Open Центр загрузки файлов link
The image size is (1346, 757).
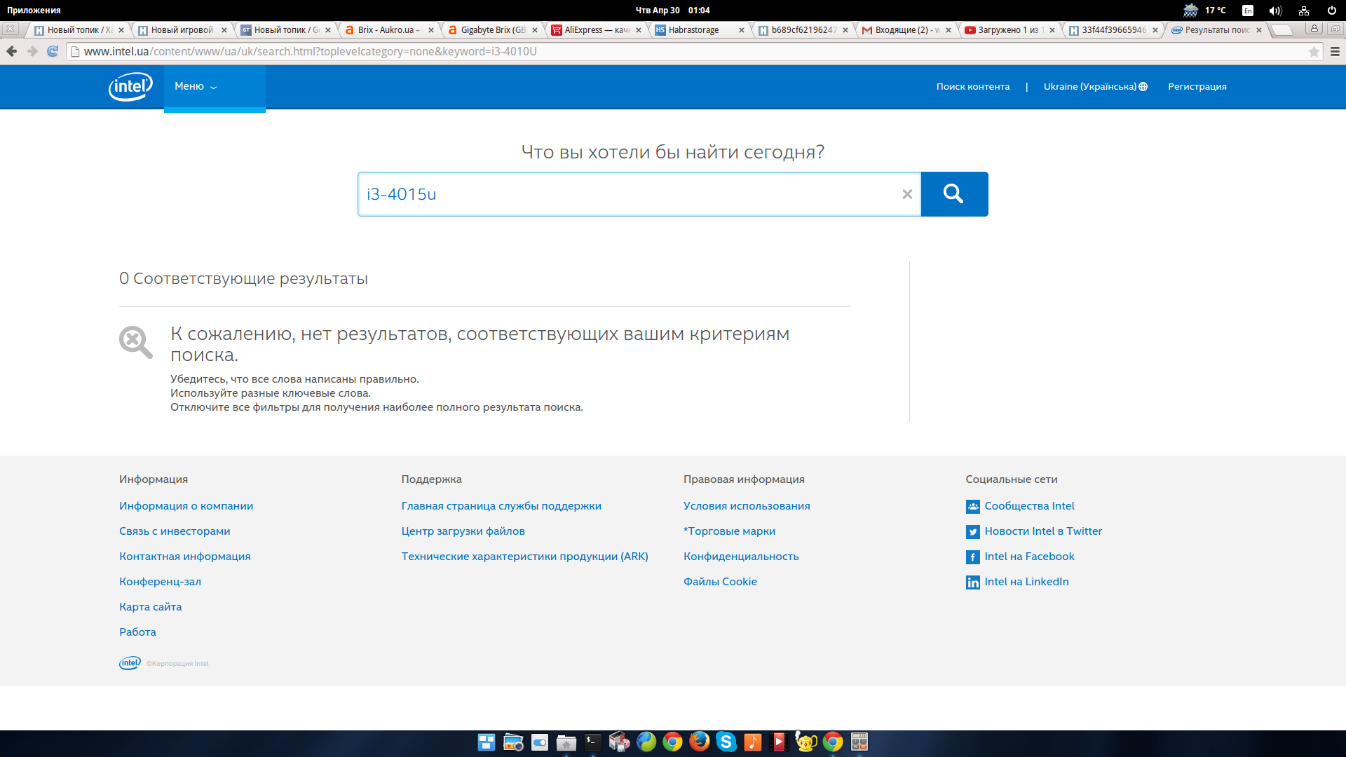tap(463, 531)
